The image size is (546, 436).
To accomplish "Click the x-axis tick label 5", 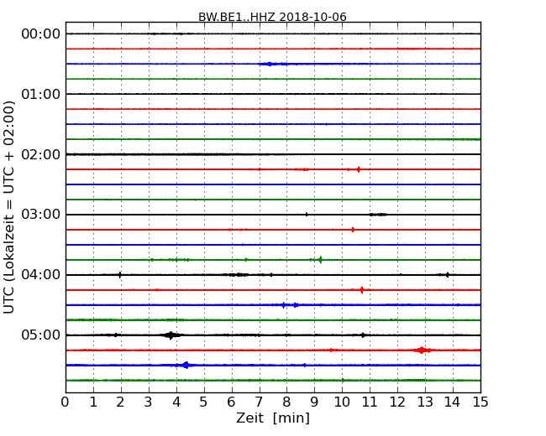I will point(204,402).
